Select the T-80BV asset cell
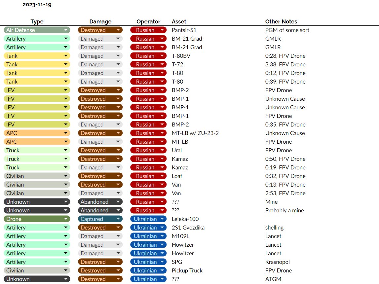The width and height of the screenshot is (379, 284). 181,56
